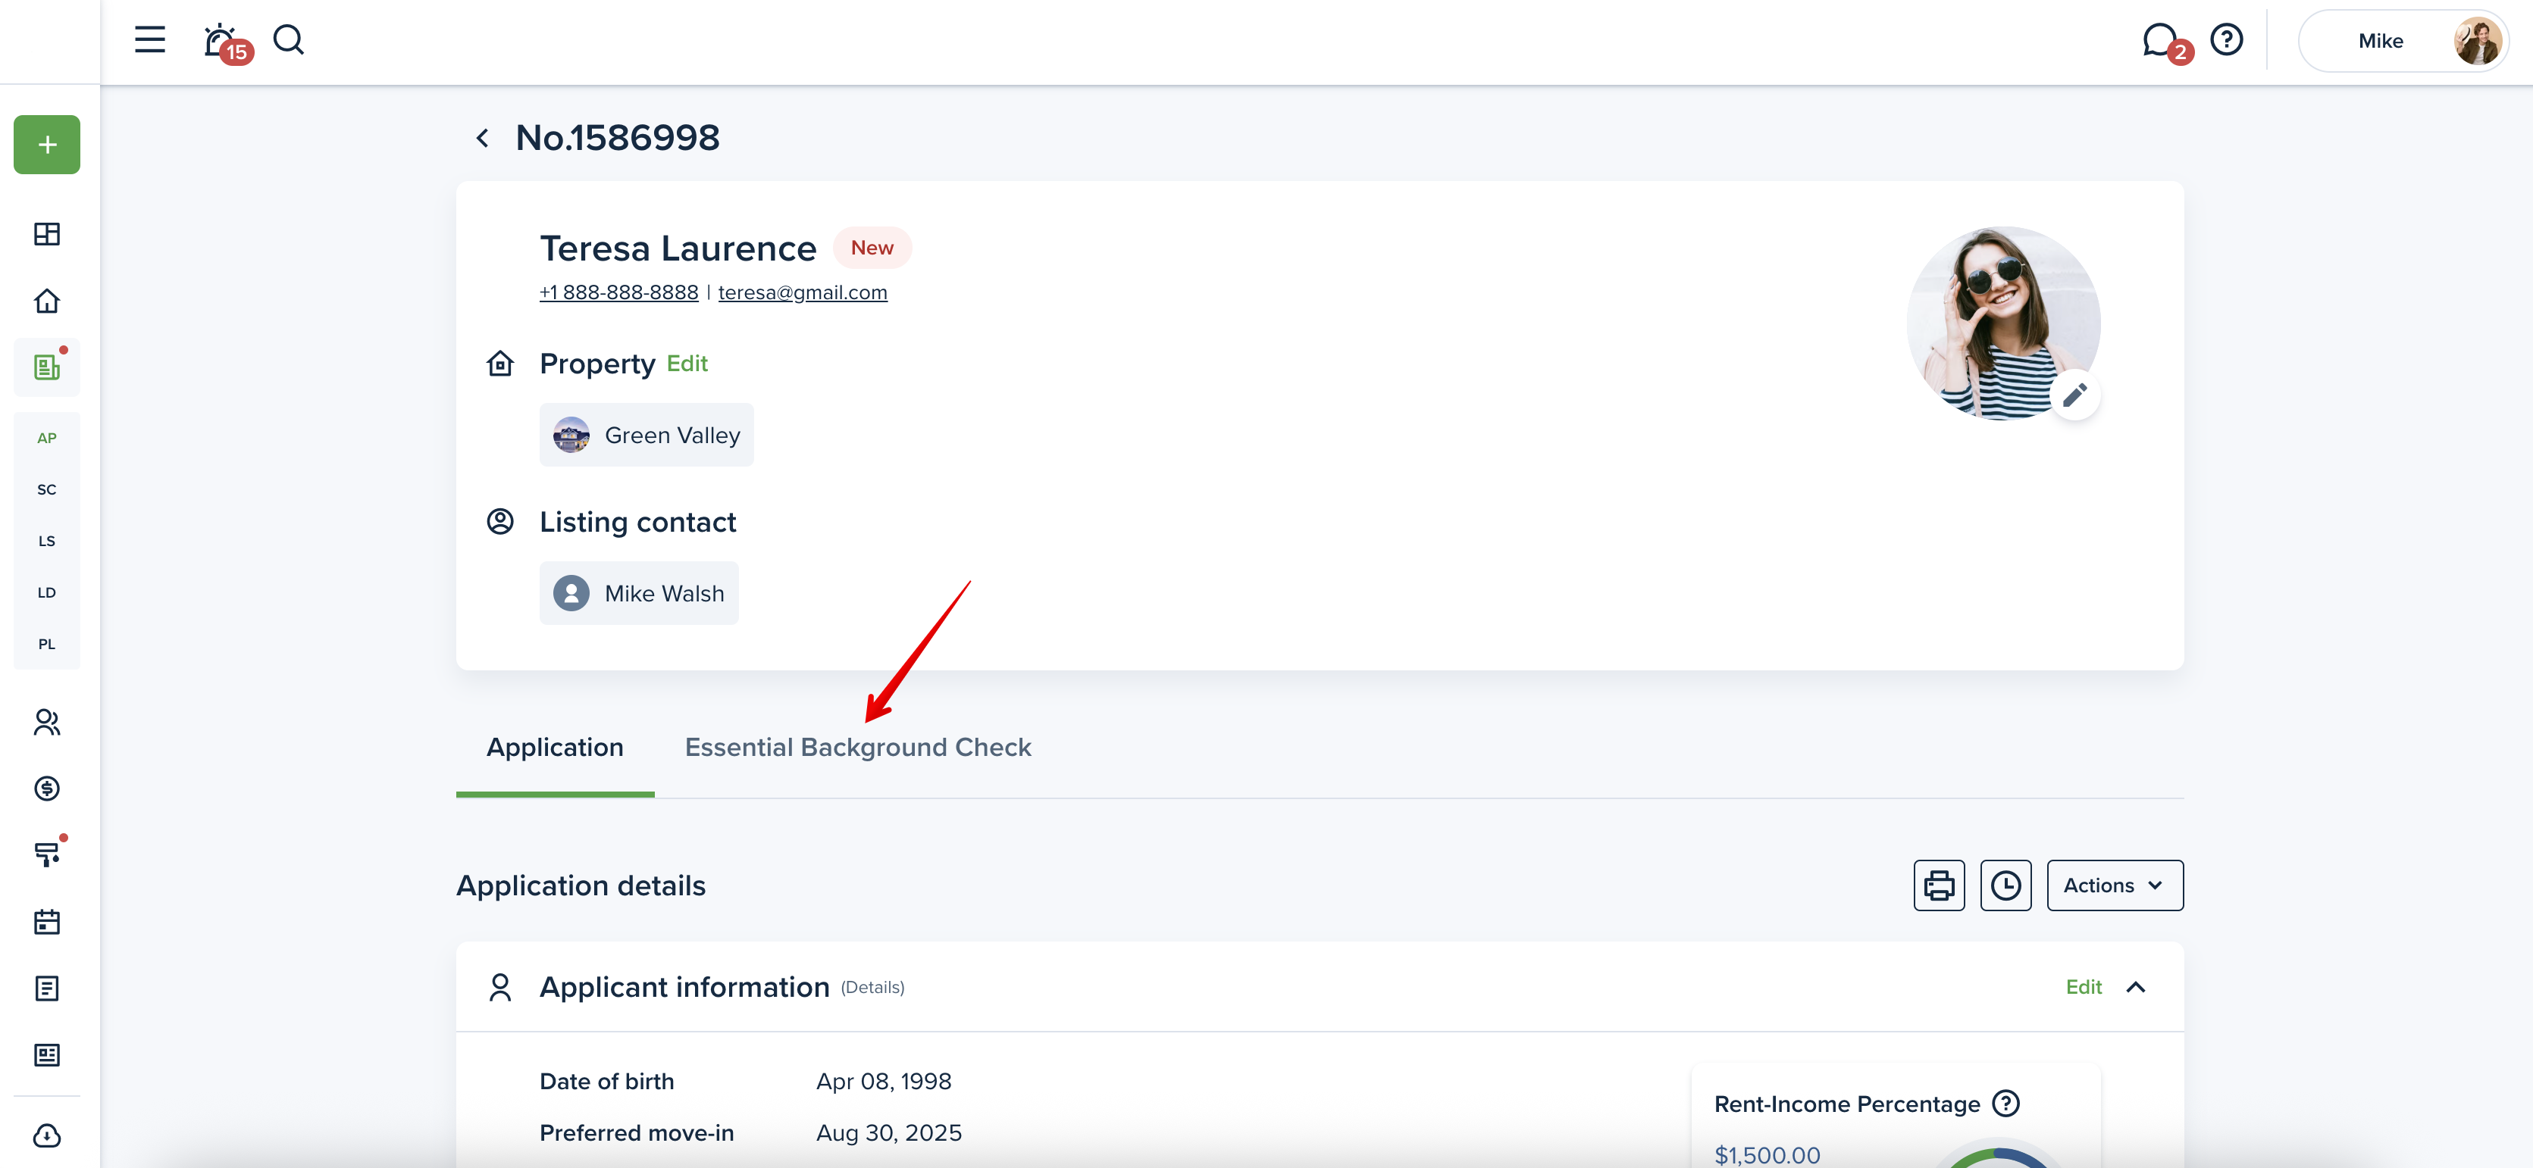Screen dimensions: 2533x1168
Task: Click the New status badge
Action: pyautogui.click(x=872, y=248)
